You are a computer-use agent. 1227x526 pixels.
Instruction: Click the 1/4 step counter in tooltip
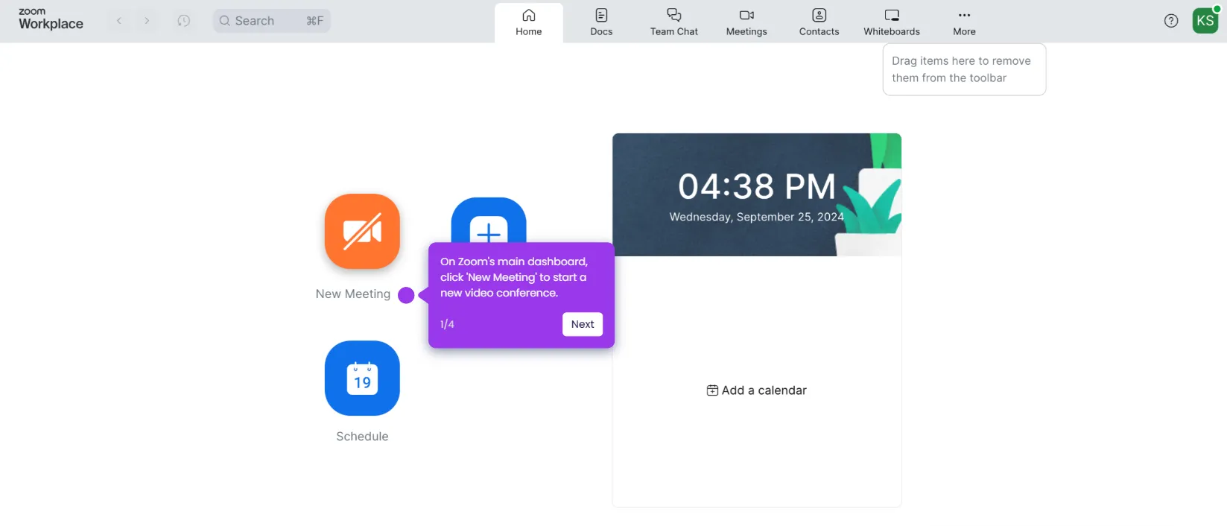pyautogui.click(x=447, y=324)
